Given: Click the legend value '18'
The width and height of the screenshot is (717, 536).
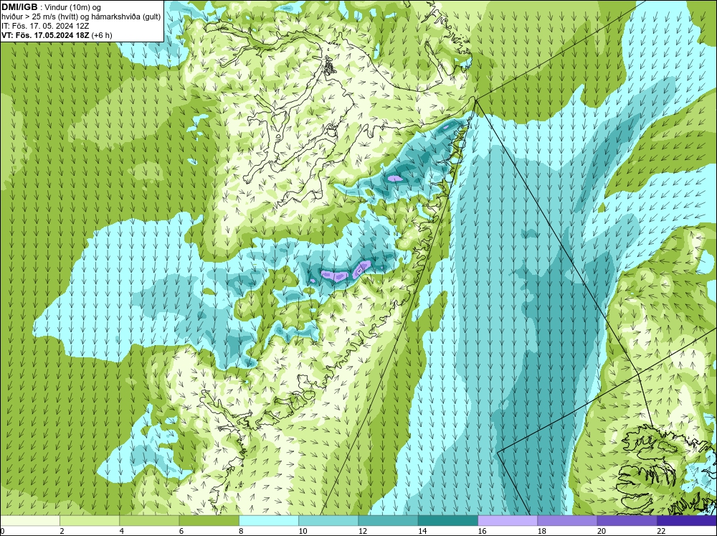Looking at the screenshot, I should click(541, 531).
